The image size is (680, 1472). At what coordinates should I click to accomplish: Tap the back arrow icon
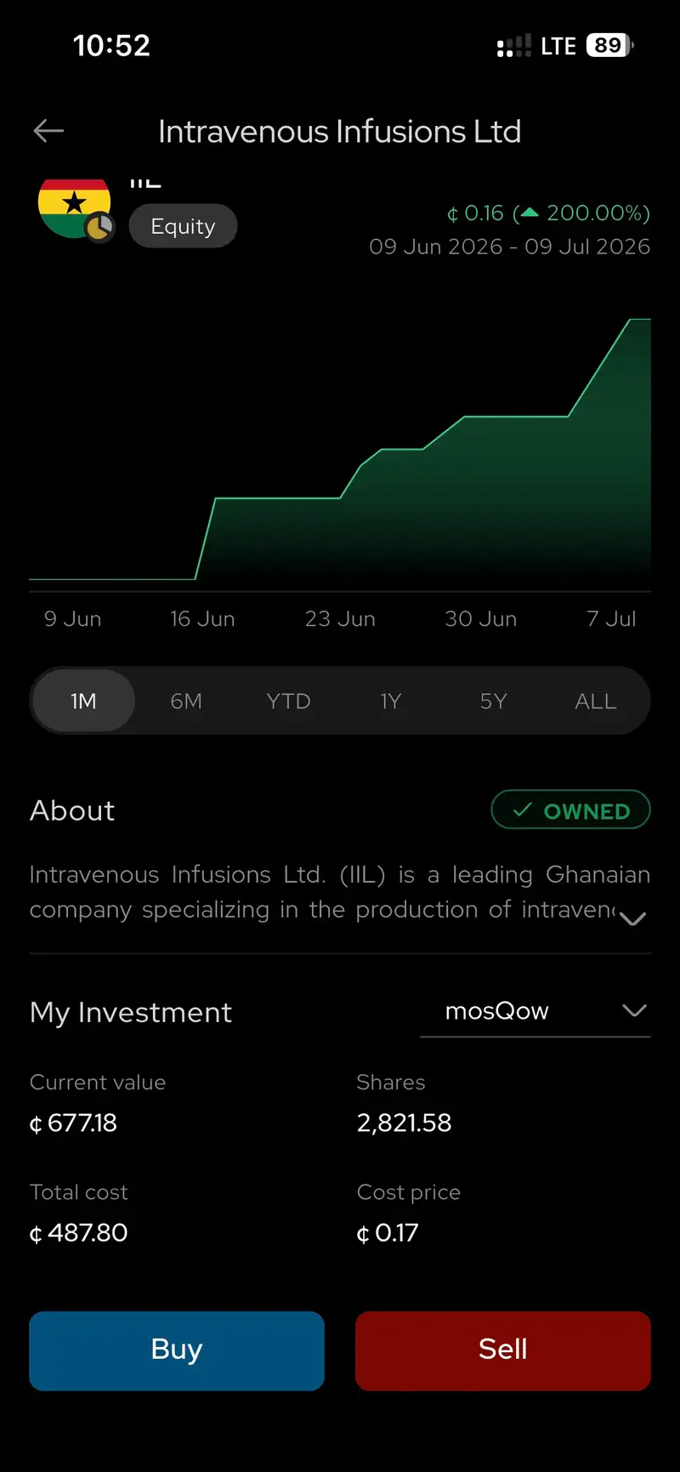tap(48, 131)
